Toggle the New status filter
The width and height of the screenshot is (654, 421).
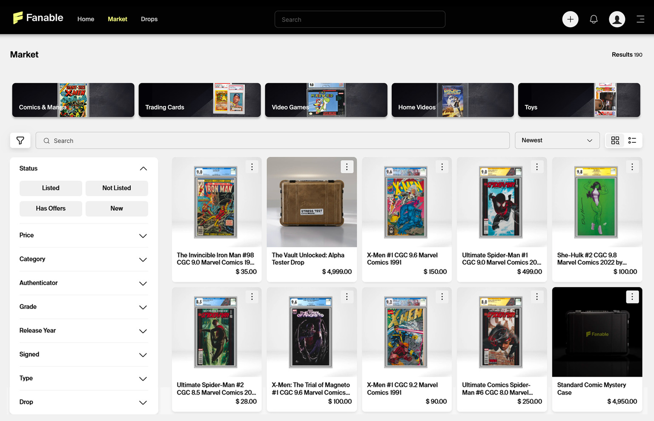pos(117,208)
